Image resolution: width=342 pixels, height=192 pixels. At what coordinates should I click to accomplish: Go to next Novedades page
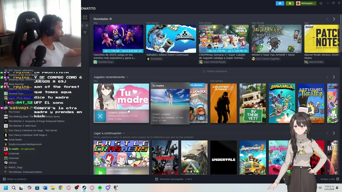click(x=334, y=19)
